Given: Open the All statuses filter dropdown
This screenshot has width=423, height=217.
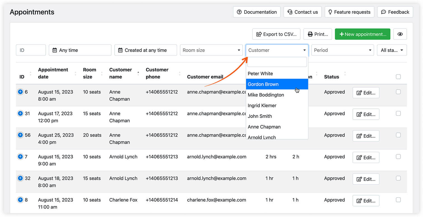Looking at the screenshot, I should click(392, 50).
